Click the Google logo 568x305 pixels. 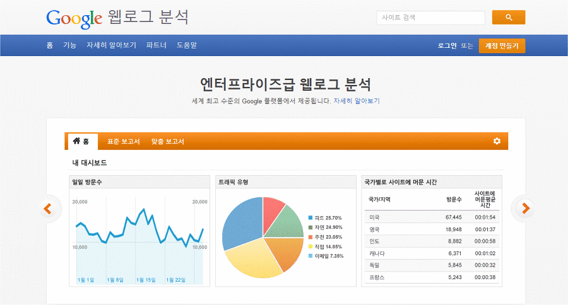point(74,18)
